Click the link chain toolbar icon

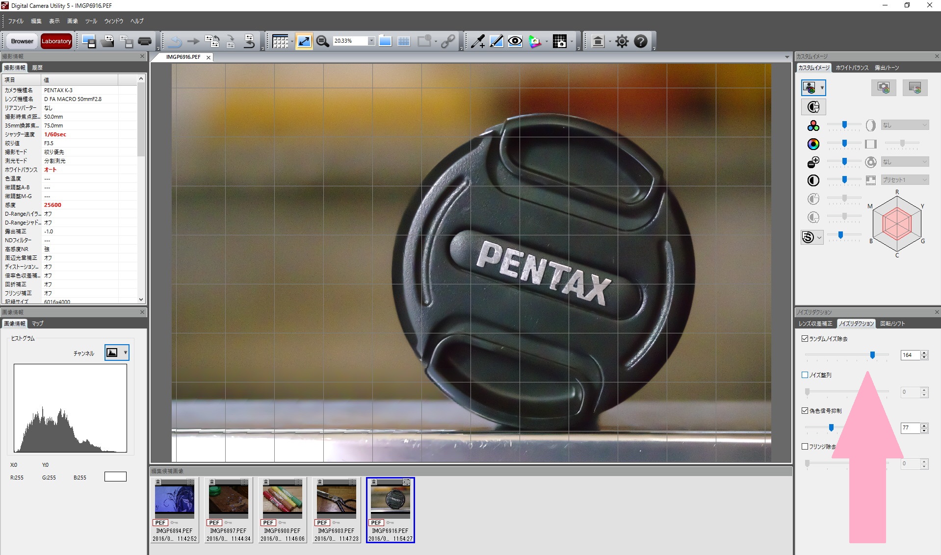[447, 41]
